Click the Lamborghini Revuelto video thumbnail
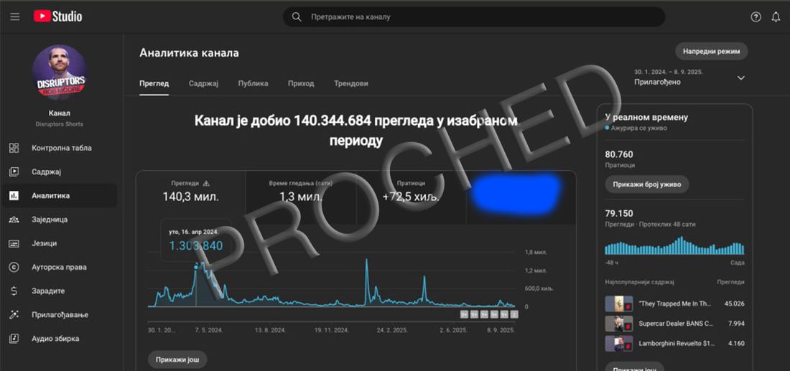Screen dimensions: 790x371 [x=618, y=343]
